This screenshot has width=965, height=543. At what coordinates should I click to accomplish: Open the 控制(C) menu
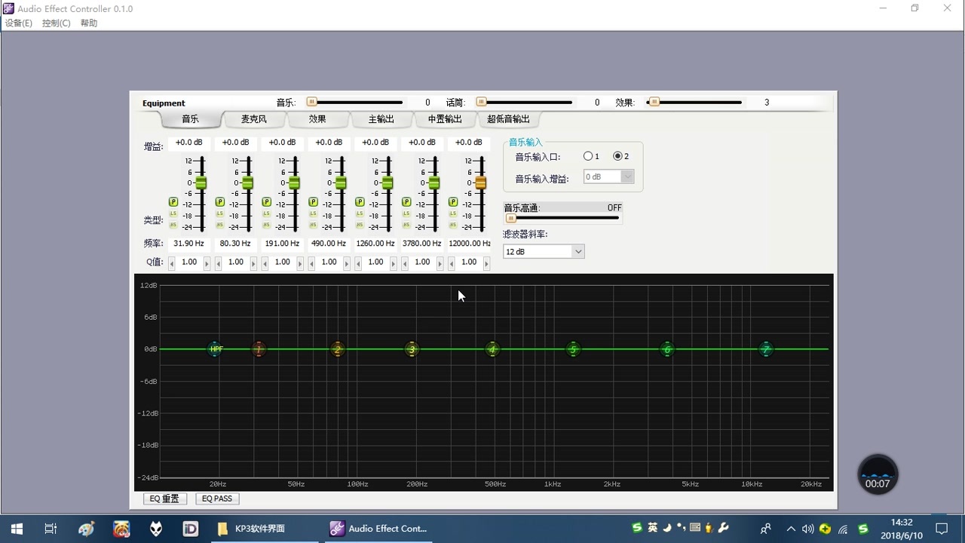coord(57,23)
